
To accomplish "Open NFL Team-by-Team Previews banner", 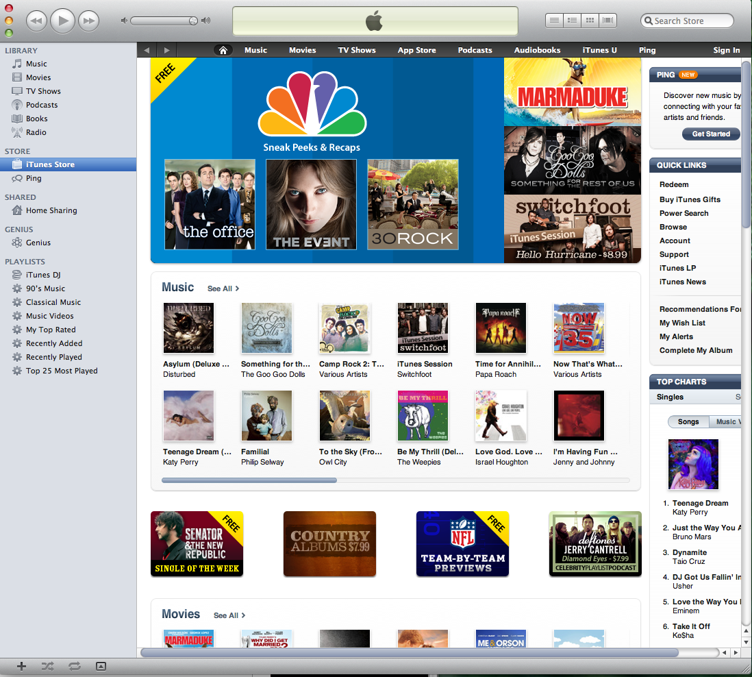I will point(462,543).
